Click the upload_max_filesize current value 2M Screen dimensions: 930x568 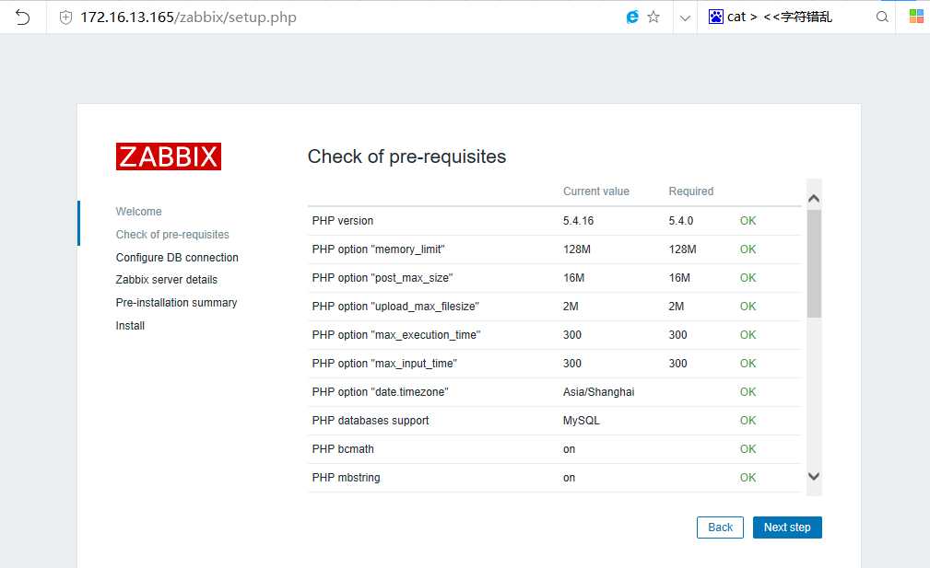pyautogui.click(x=570, y=307)
